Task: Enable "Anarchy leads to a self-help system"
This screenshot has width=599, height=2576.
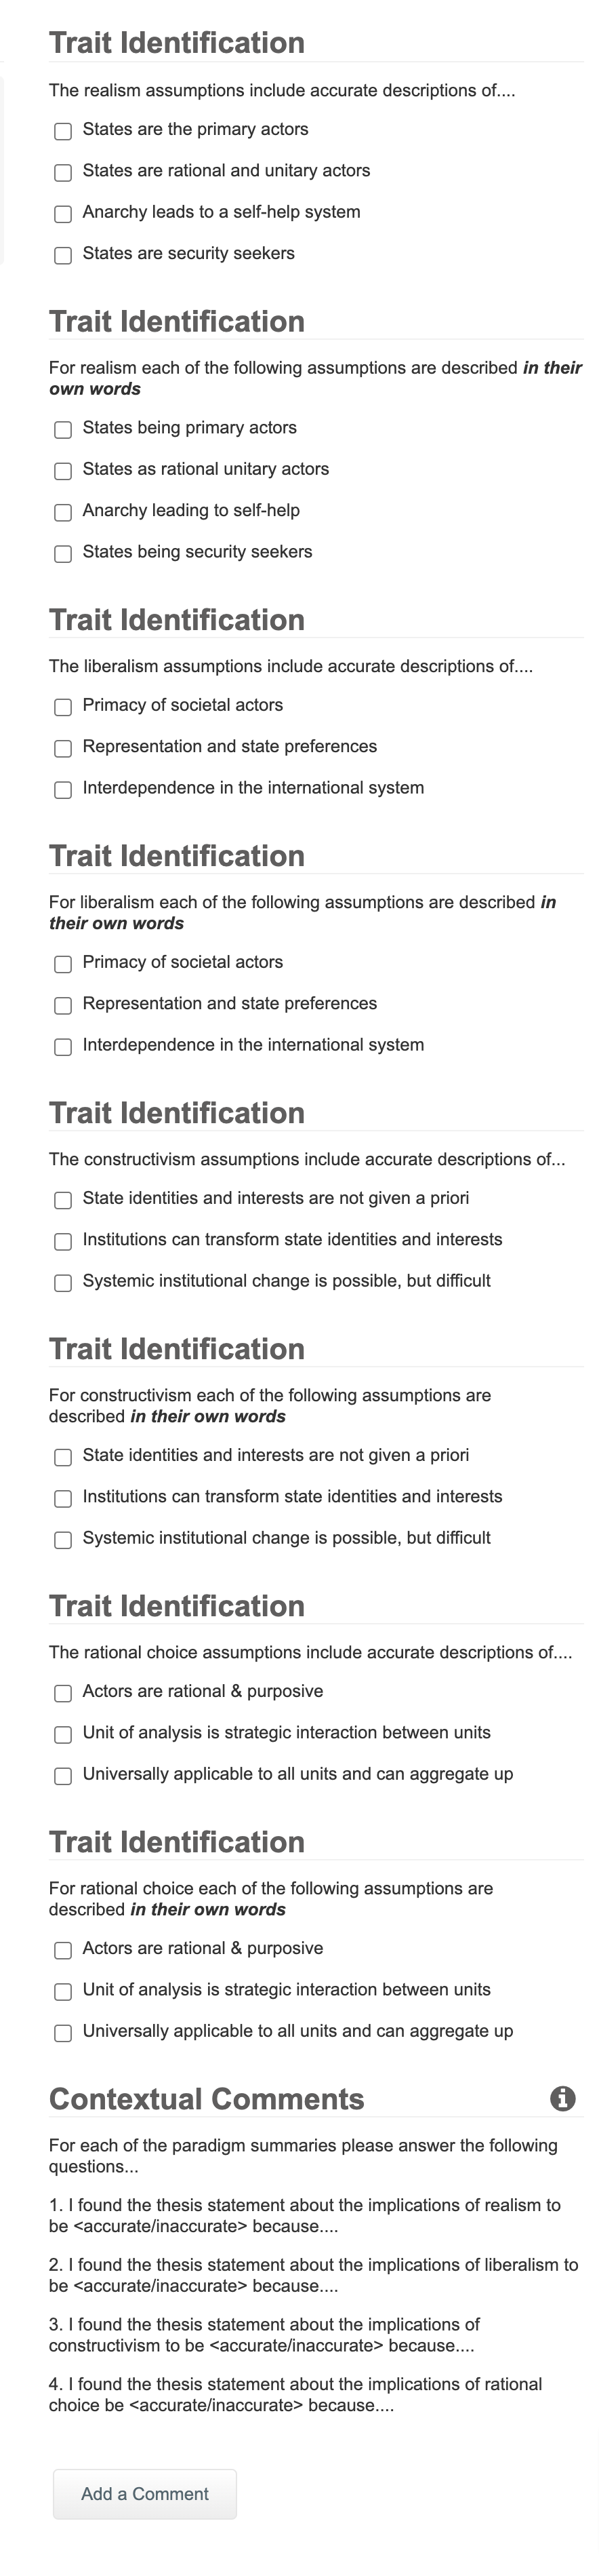Action: coord(63,213)
